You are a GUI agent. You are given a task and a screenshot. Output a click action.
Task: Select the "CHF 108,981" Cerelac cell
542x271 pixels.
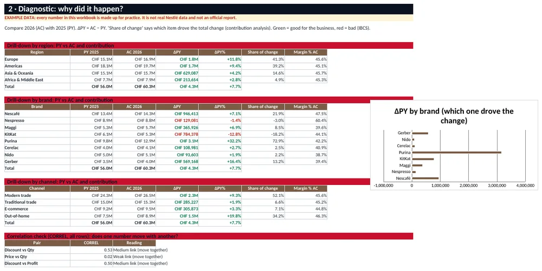pyautogui.click(x=177, y=148)
